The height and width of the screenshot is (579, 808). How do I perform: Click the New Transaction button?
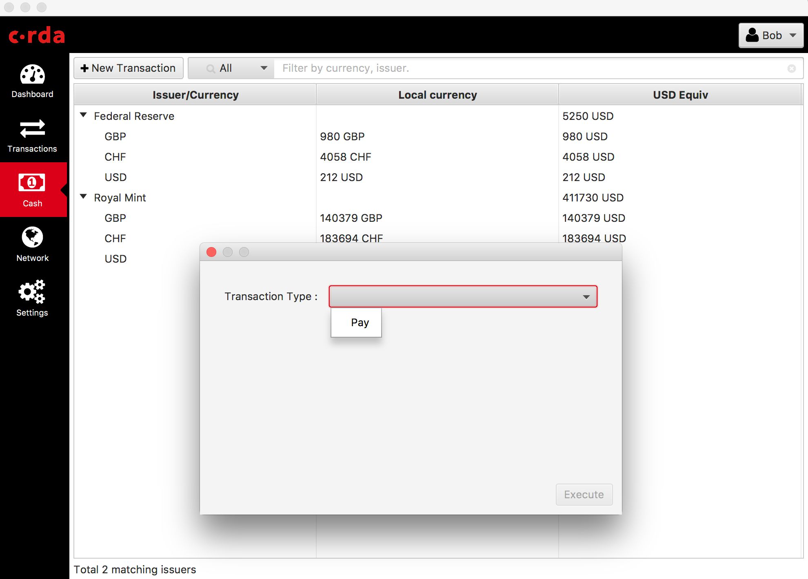point(129,68)
